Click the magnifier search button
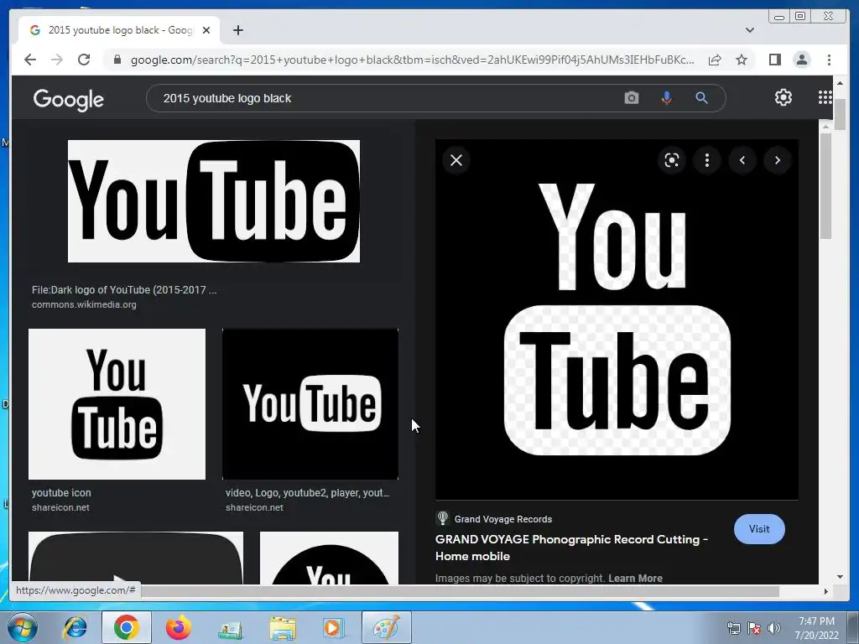This screenshot has height=644, width=859. click(x=701, y=98)
